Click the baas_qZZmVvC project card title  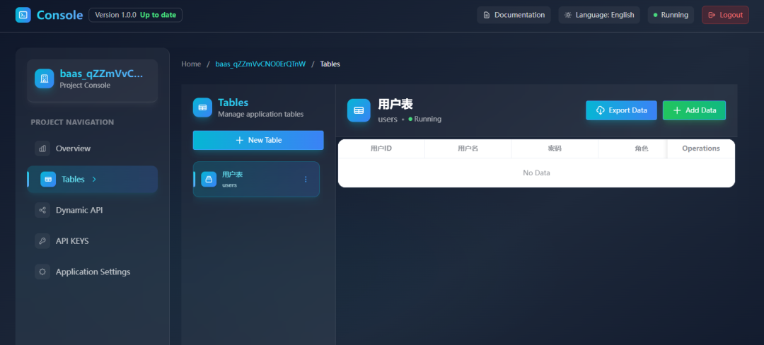[102, 74]
